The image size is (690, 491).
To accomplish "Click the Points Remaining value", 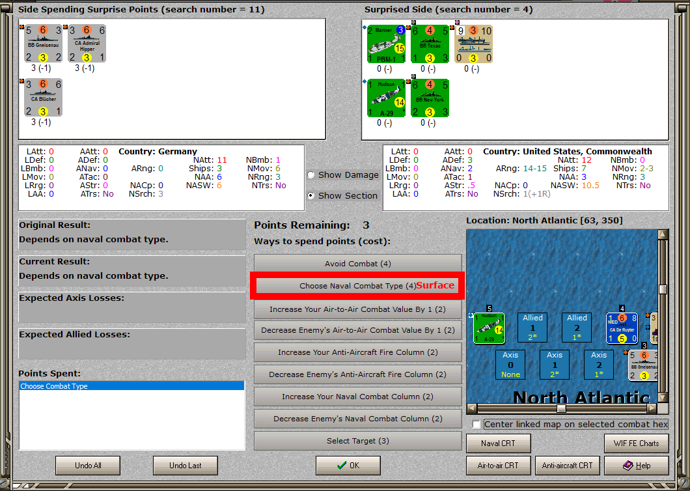I will point(366,225).
